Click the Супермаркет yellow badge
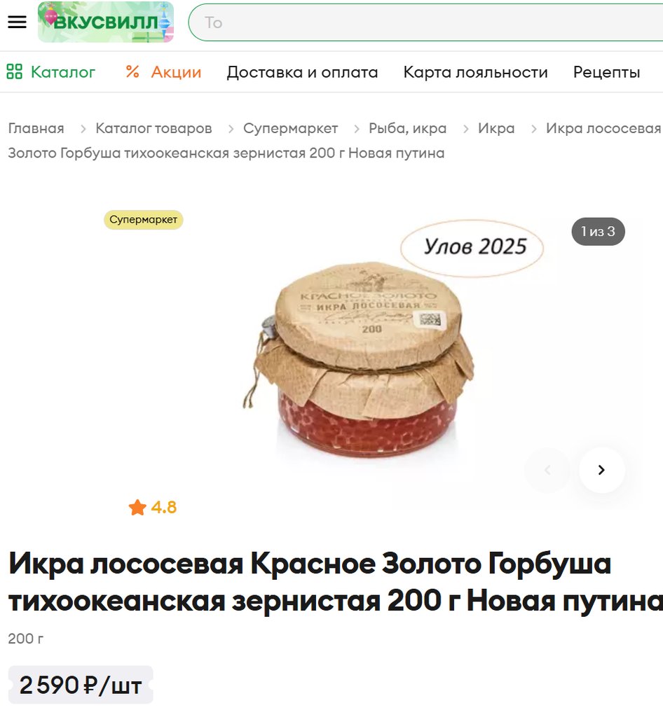 143,220
